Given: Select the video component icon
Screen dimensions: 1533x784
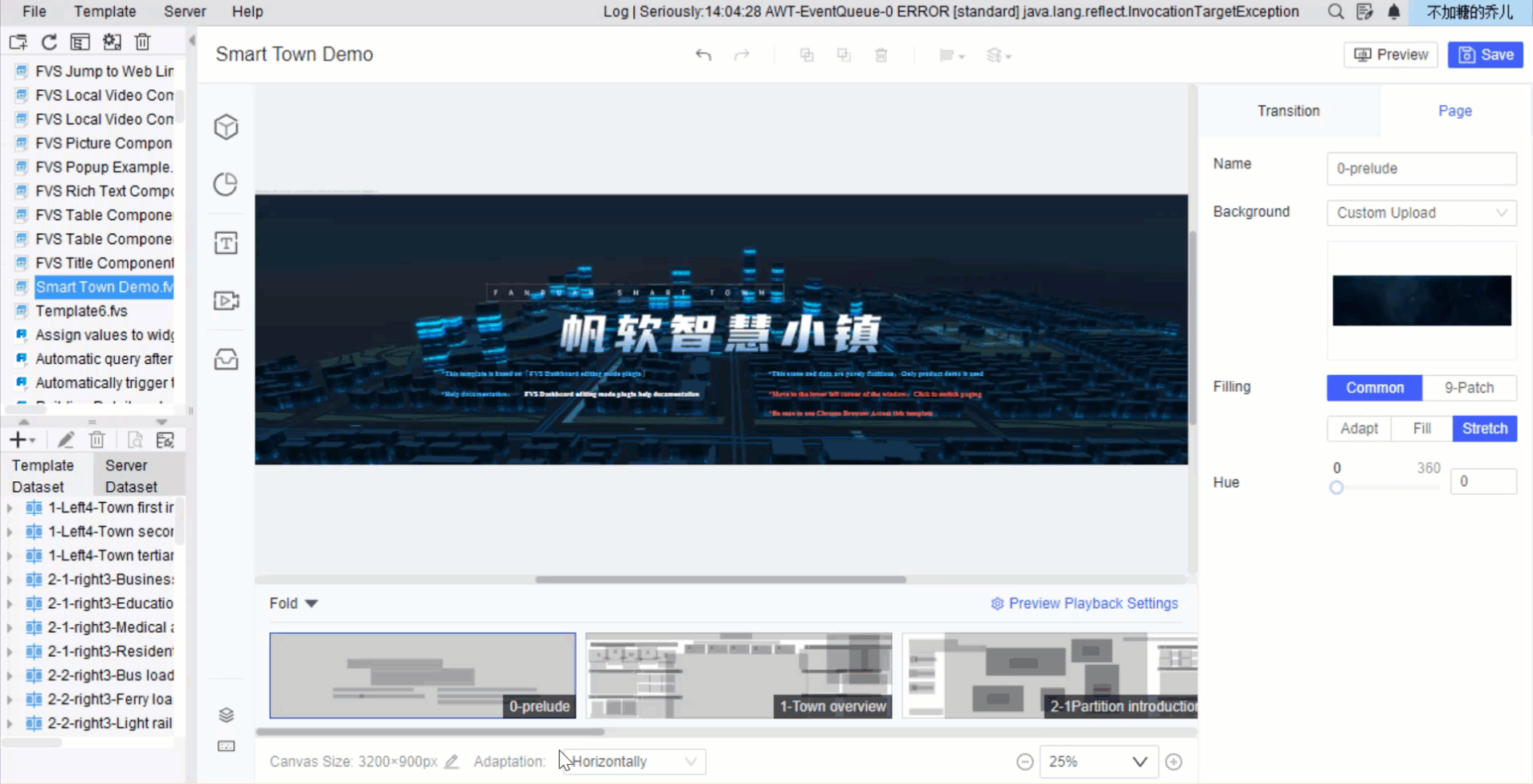Looking at the screenshot, I should pos(226,300).
